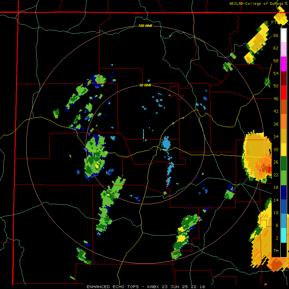This screenshot has width=289, height=289.
Task: Click the dark orange (burnt) legend swatch
Action: [x=284, y=107]
